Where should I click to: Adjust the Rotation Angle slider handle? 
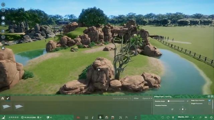(x=169, y=101)
